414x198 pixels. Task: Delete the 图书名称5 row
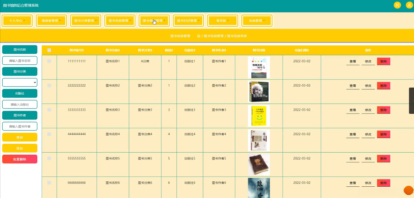pos(383,159)
